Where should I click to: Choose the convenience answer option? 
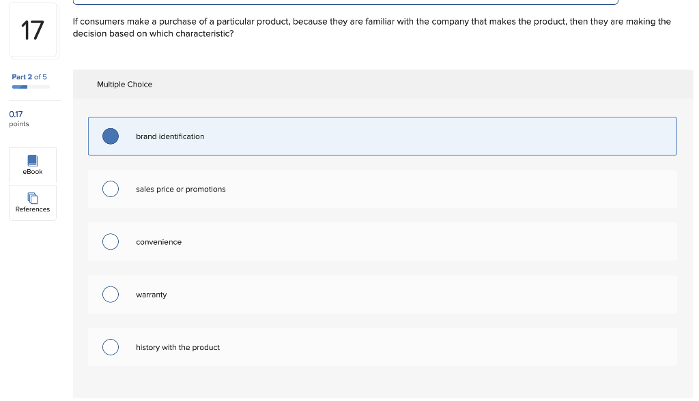(110, 241)
